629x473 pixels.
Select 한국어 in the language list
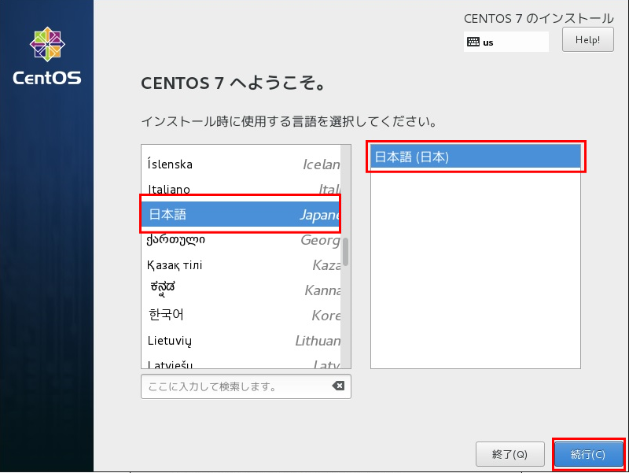tap(241, 315)
